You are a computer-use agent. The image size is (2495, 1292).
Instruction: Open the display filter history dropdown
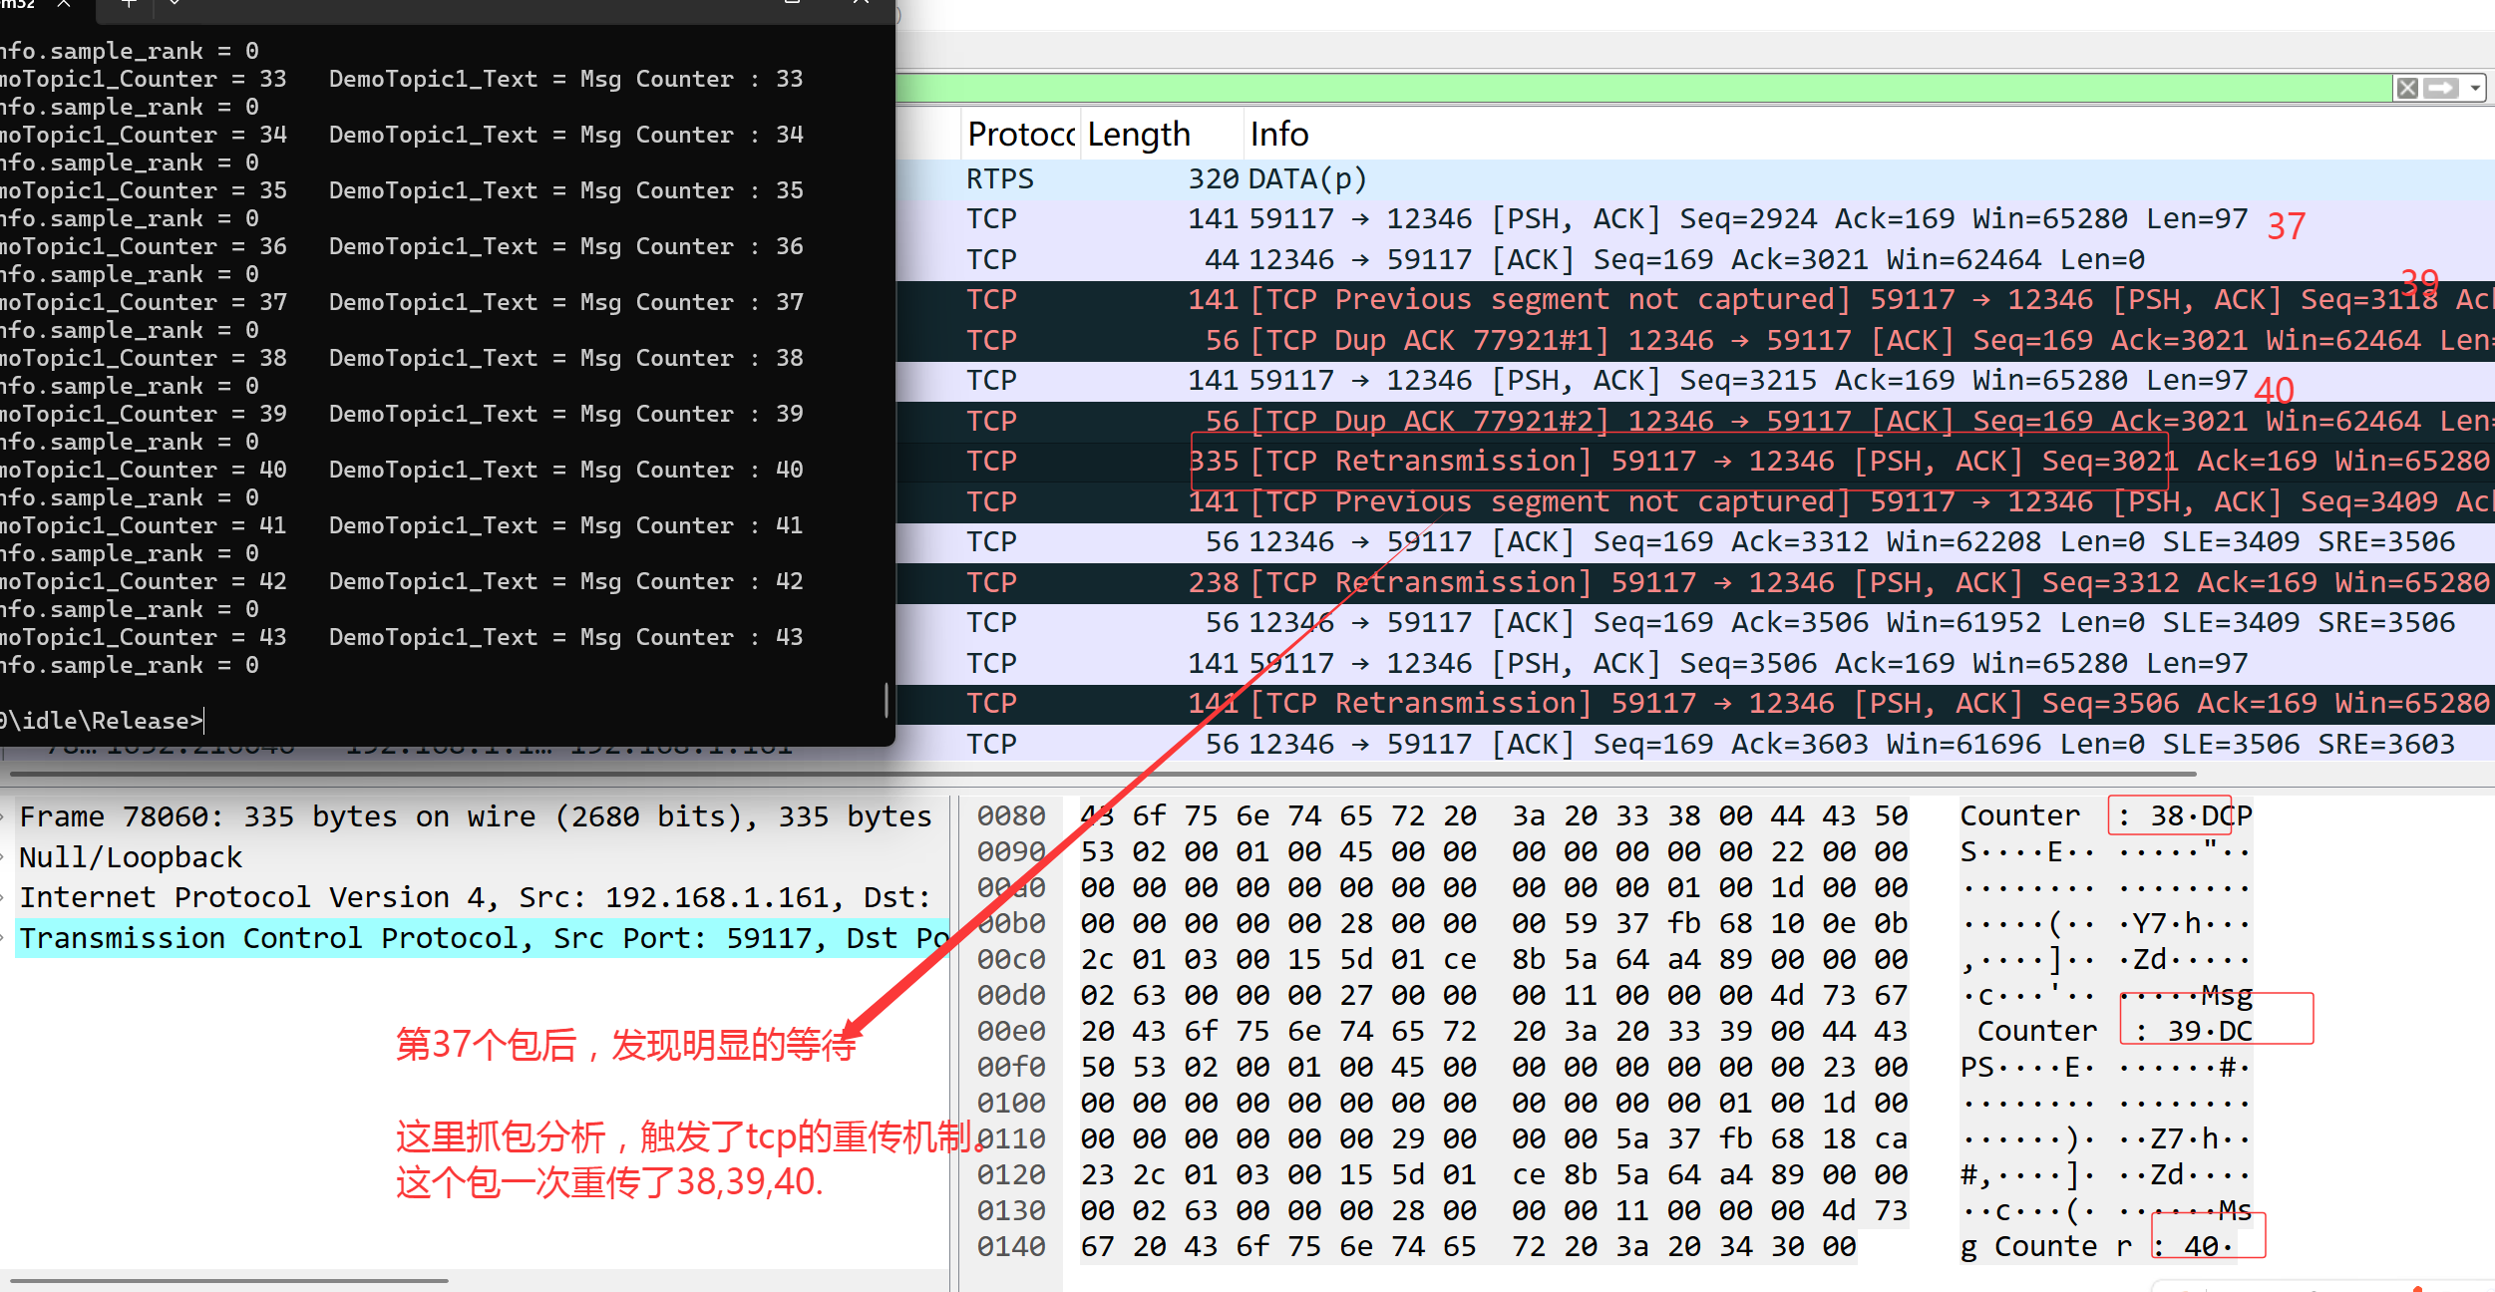pos(2475,88)
